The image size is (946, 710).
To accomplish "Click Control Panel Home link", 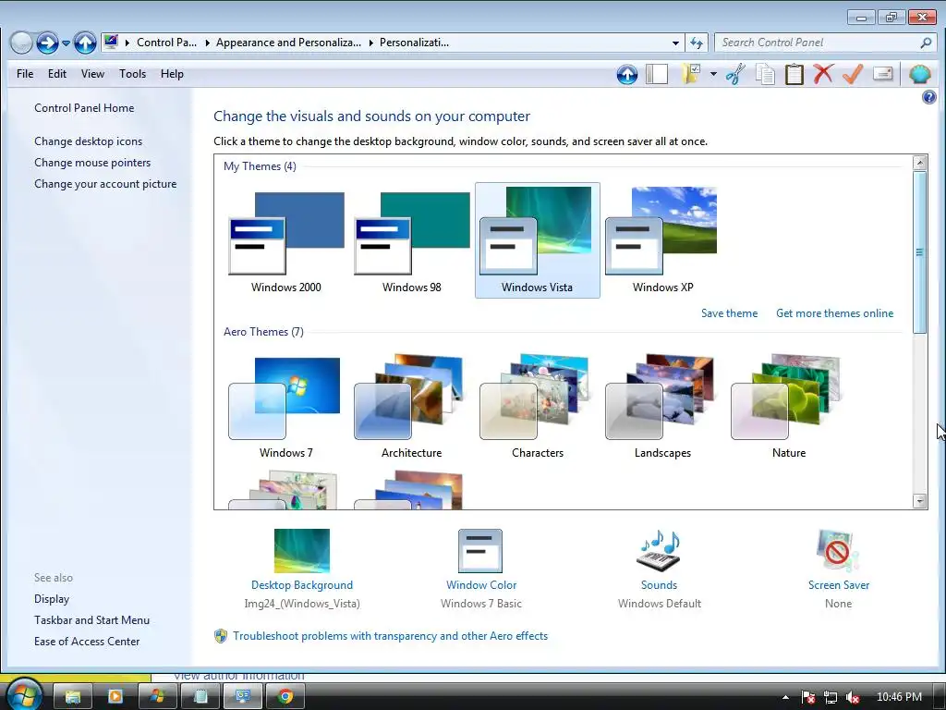I will pyautogui.click(x=84, y=108).
